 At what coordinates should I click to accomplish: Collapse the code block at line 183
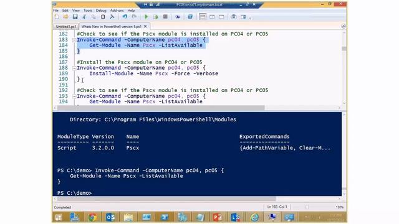74,40
